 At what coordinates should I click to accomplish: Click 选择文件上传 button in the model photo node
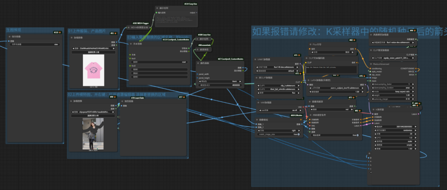(93, 116)
